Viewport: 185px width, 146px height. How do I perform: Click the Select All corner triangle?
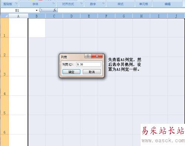tap(5, 16)
